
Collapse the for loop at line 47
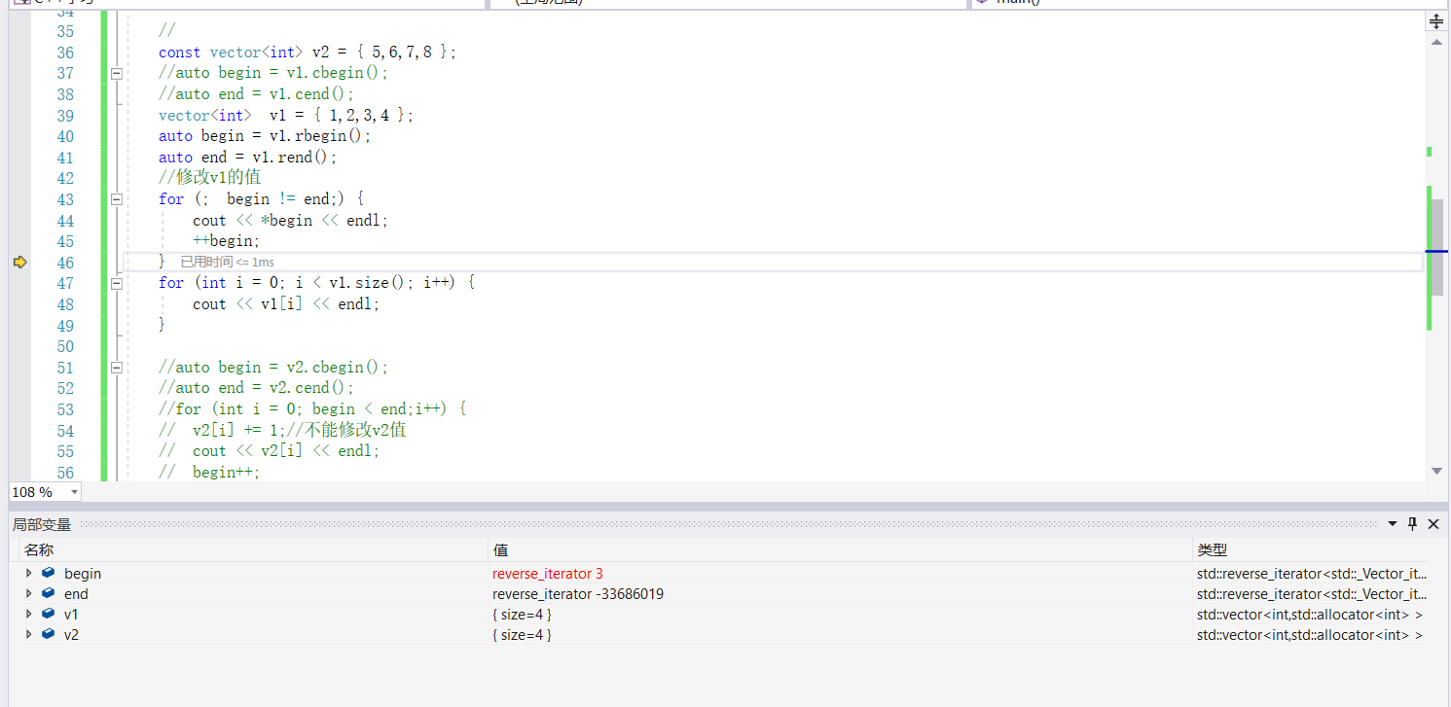point(117,283)
